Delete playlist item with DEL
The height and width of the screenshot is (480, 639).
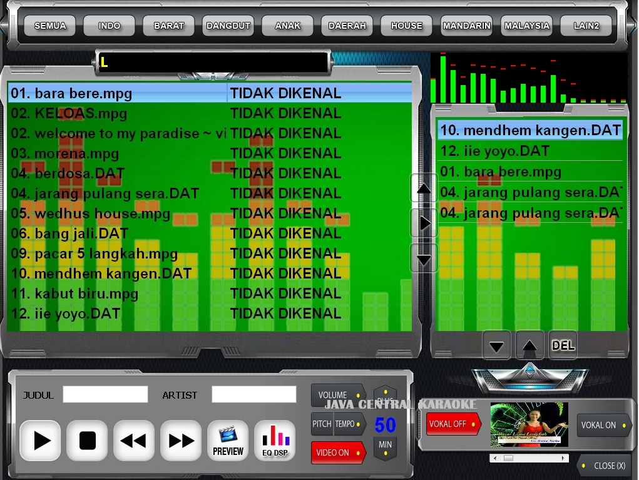coord(563,345)
